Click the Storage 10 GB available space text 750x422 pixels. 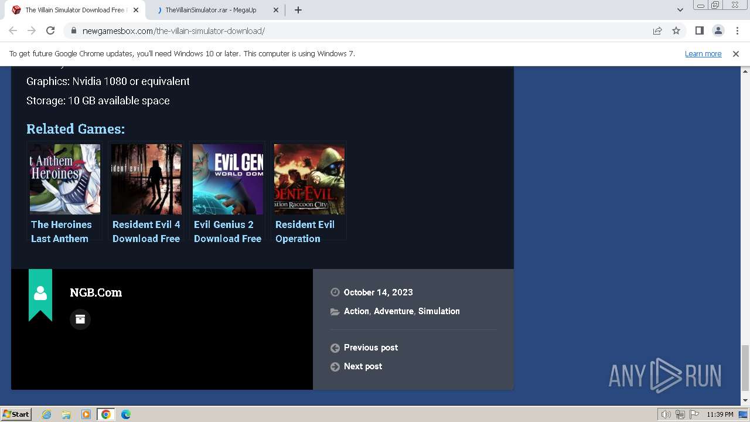(98, 101)
